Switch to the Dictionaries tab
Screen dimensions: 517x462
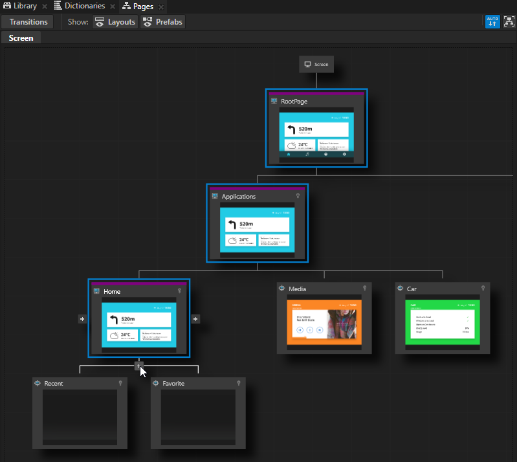pos(79,6)
